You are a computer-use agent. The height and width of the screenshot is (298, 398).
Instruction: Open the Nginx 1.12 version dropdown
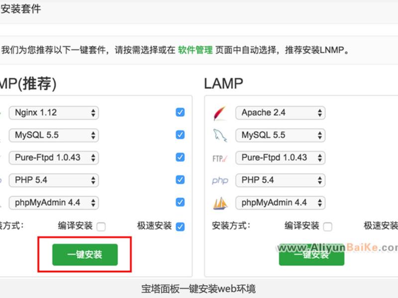[x=54, y=113]
